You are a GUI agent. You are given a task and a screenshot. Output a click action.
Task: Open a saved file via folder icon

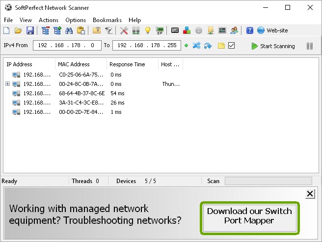pos(18,30)
